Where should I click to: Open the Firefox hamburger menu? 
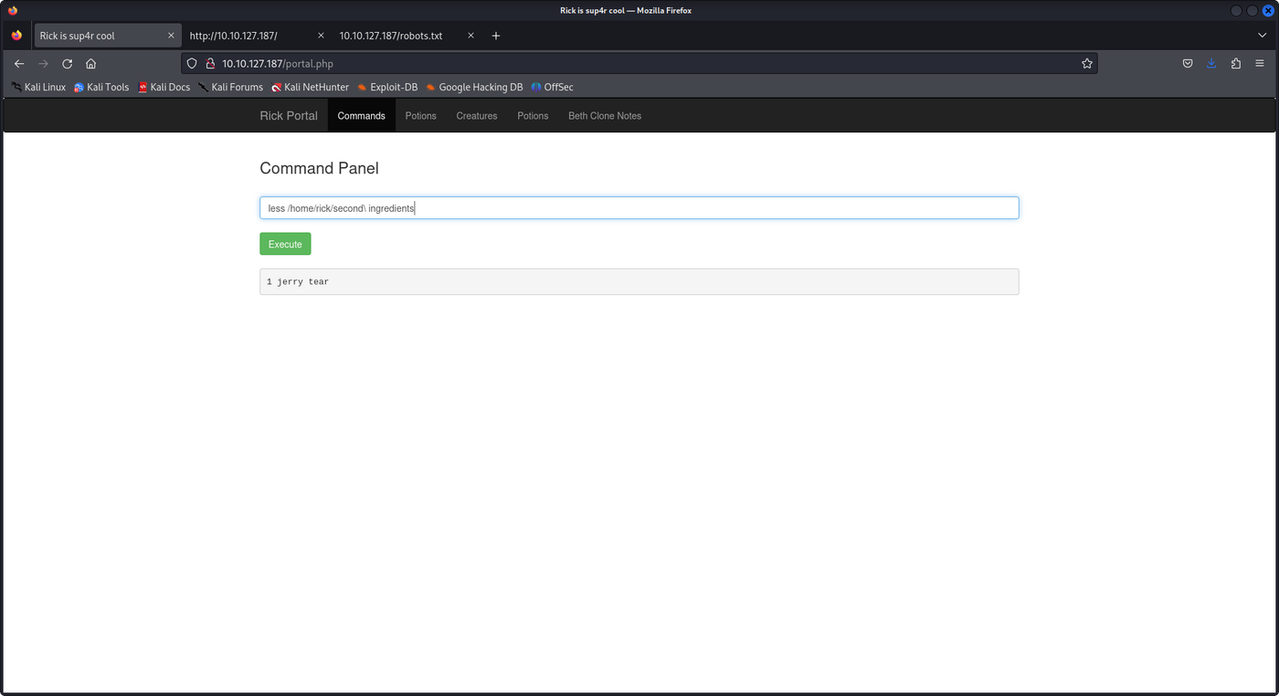tap(1260, 64)
